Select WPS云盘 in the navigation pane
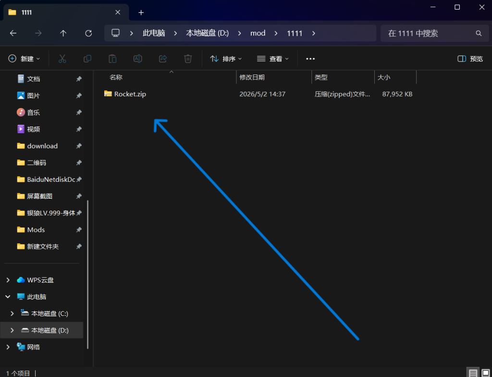The height and width of the screenshot is (377, 492). [x=40, y=280]
